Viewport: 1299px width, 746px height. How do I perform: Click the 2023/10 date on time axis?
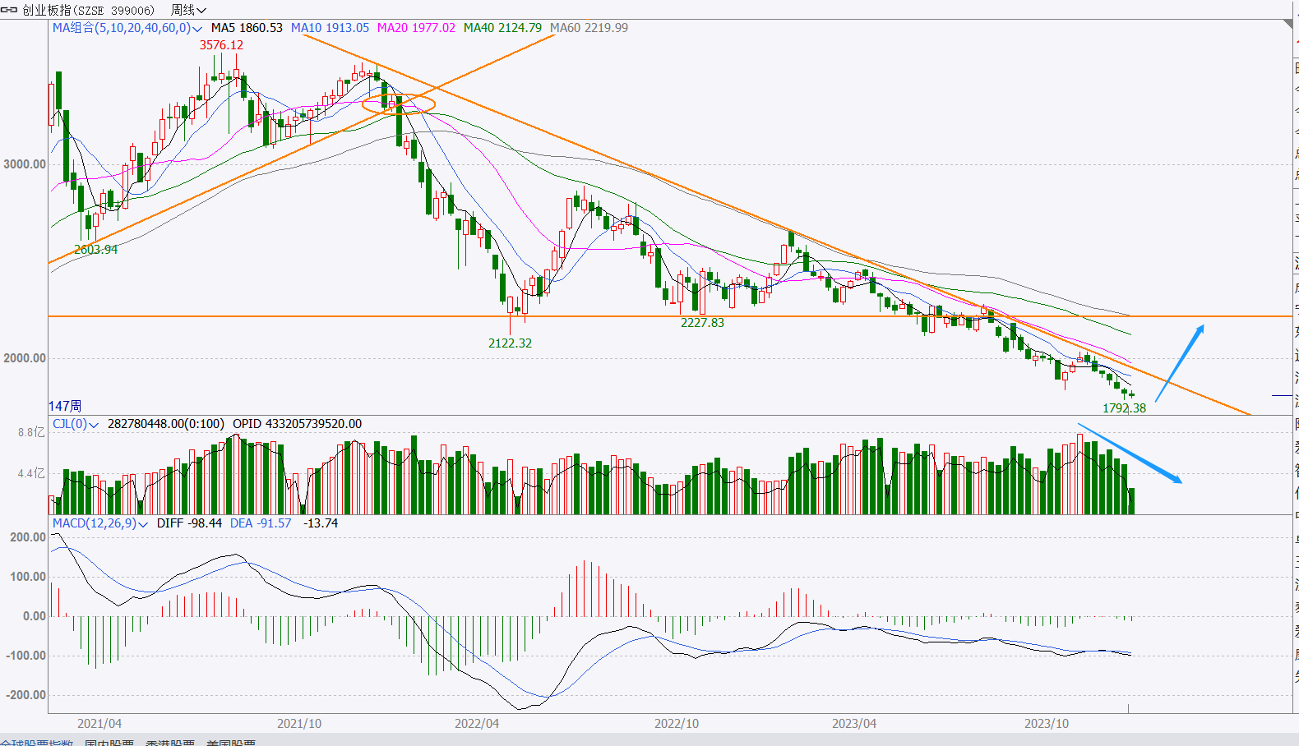coord(1047,724)
